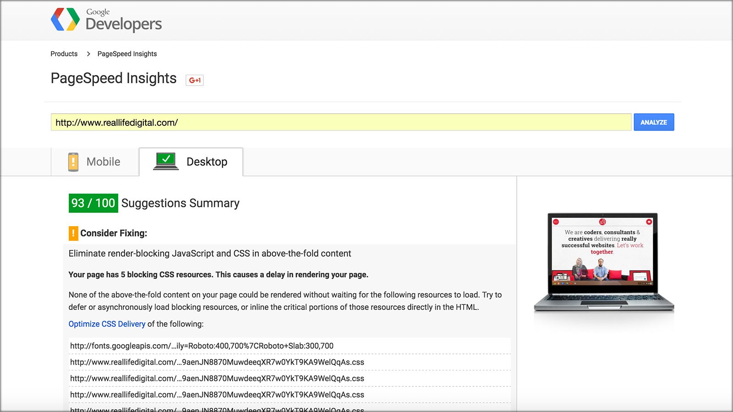Click the Eliminate render-blocking JavaScript rule heading

point(210,254)
